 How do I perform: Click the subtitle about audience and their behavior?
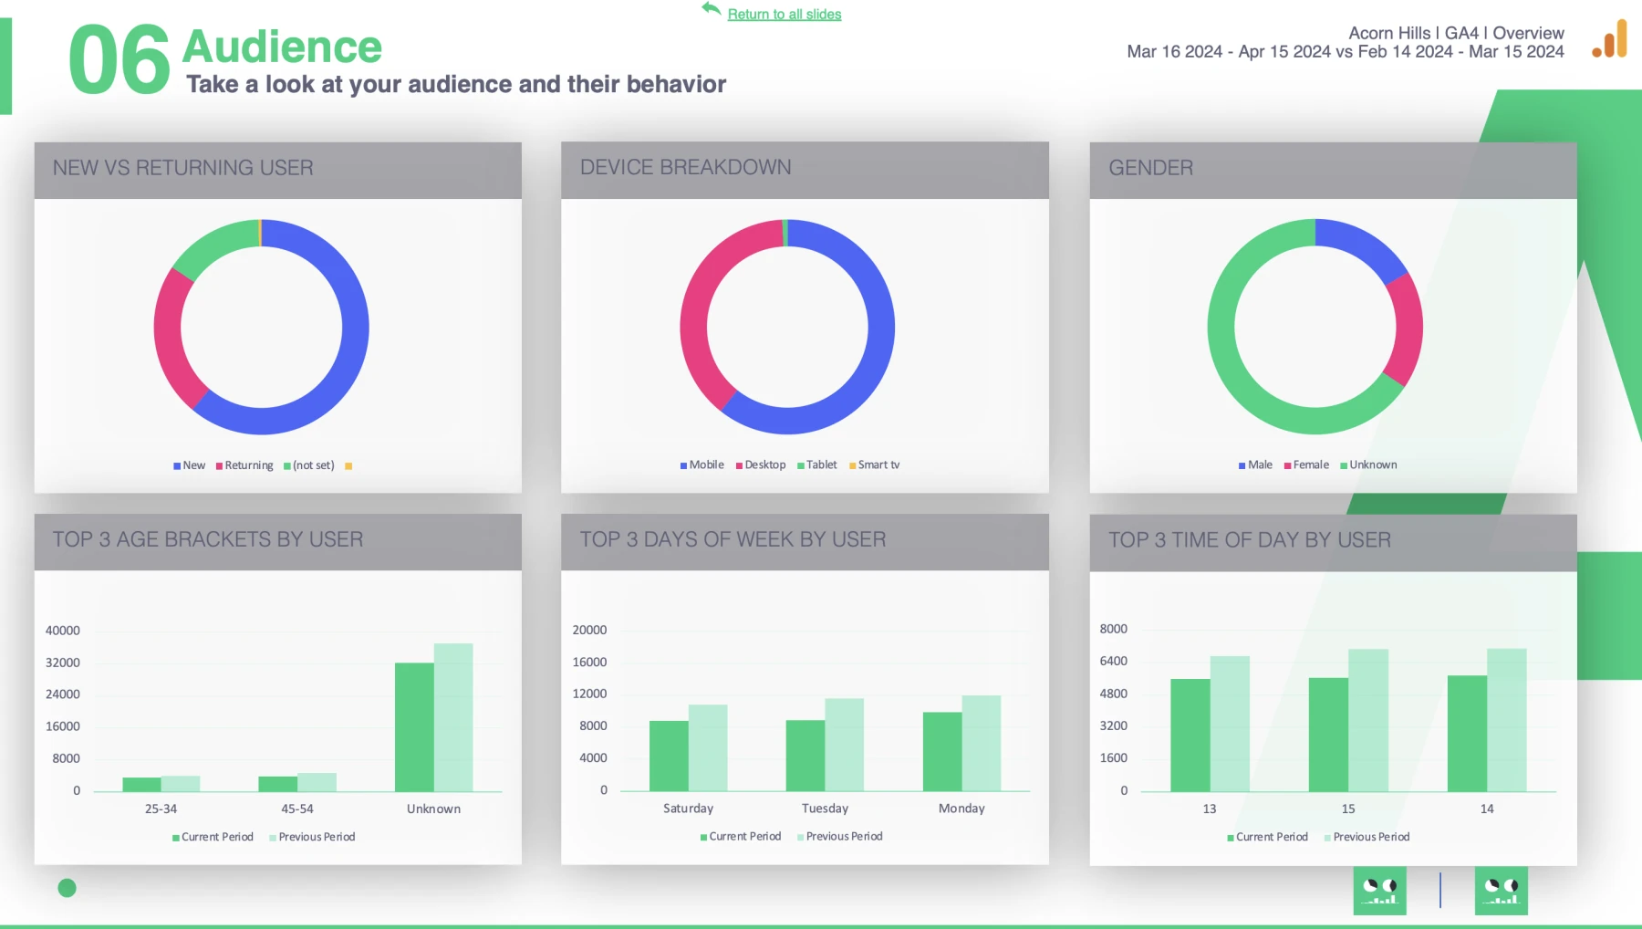pos(456,84)
